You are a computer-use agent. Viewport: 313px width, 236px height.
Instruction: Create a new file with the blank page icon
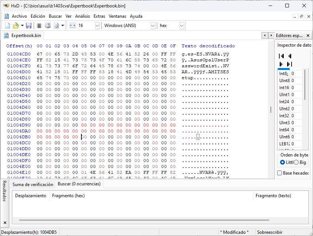(7, 26)
